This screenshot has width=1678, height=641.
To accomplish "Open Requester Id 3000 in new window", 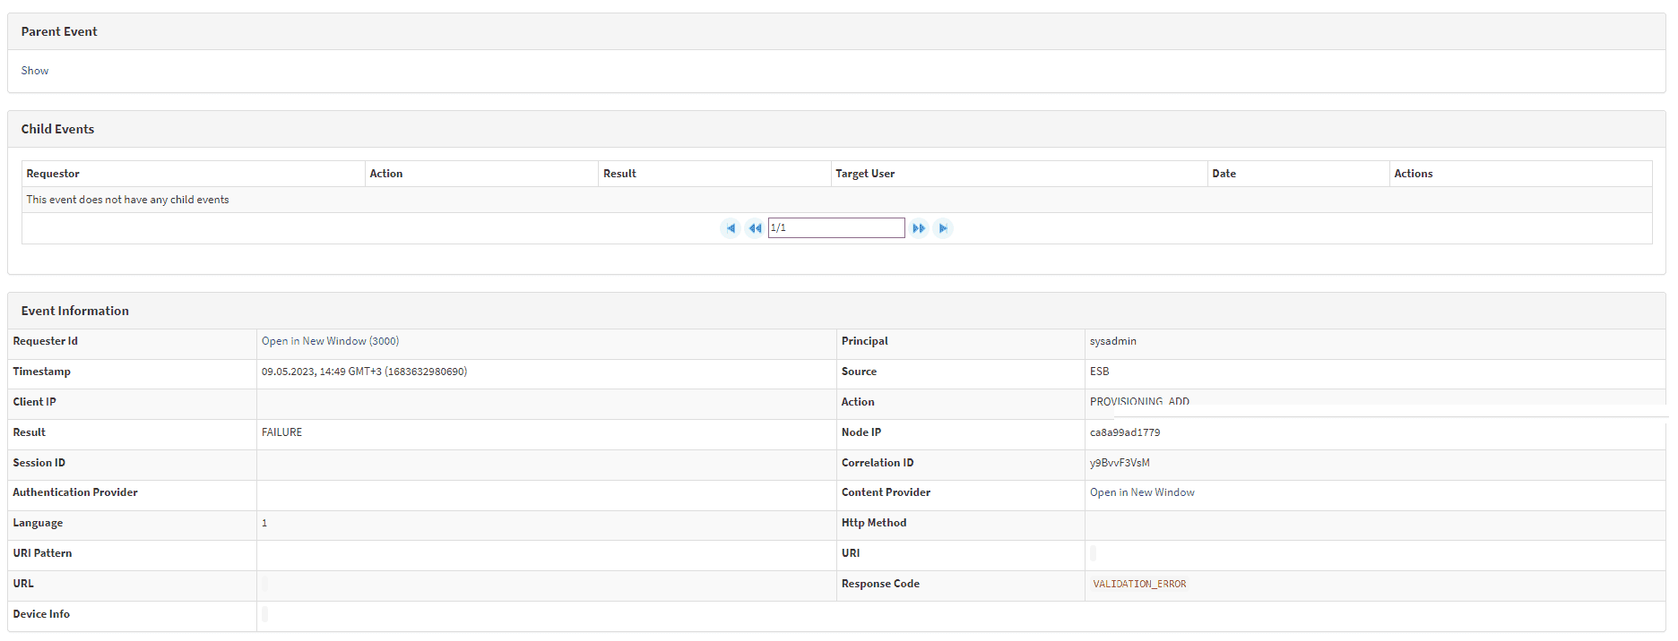I will [330, 341].
